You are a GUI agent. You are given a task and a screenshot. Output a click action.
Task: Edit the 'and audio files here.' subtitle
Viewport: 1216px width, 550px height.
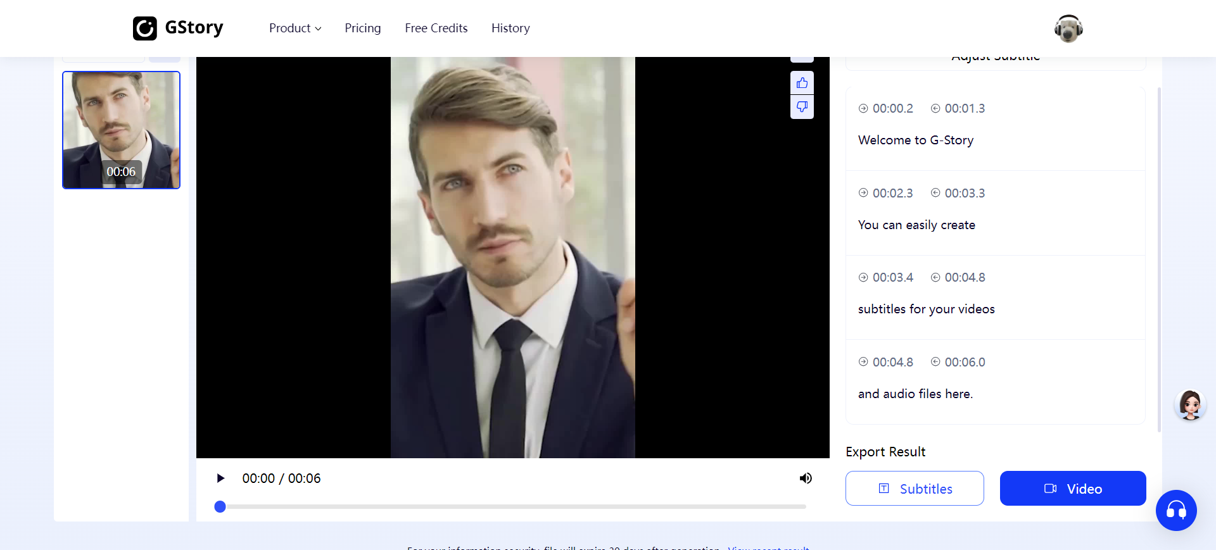click(915, 394)
